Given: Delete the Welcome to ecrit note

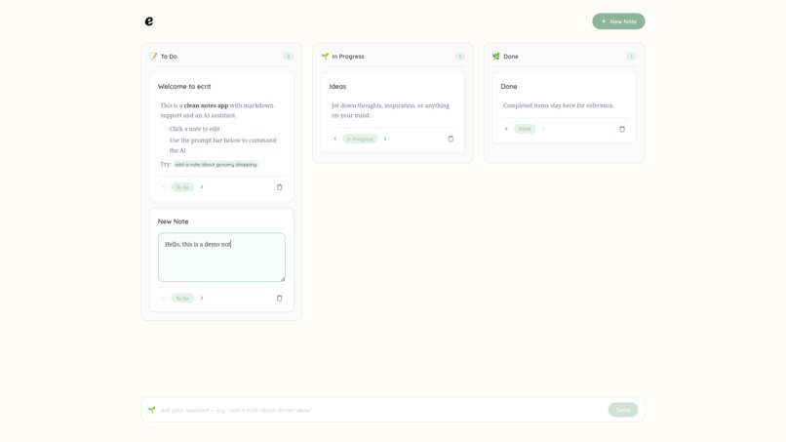Looking at the screenshot, I should click(x=279, y=187).
